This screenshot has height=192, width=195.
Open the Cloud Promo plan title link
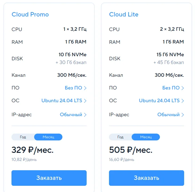coord(30,14)
